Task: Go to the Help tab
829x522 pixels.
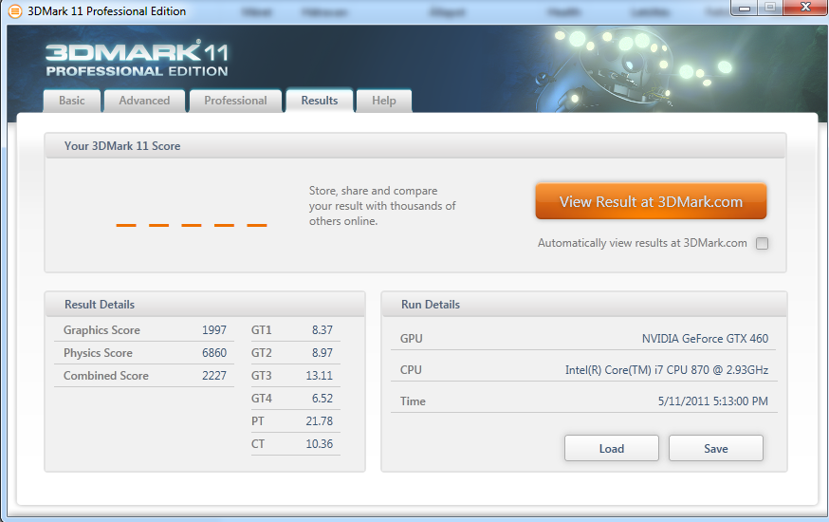Action: (384, 101)
